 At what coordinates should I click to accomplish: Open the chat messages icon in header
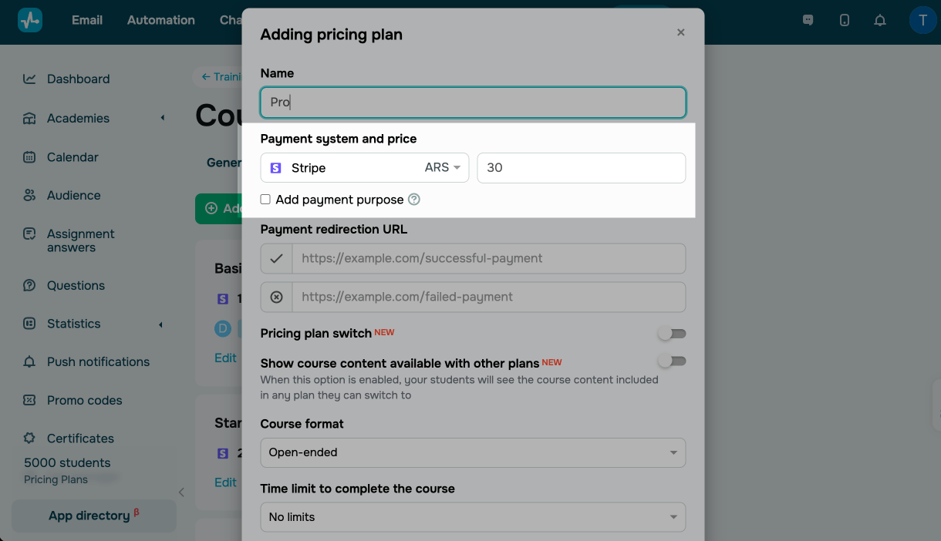808,21
